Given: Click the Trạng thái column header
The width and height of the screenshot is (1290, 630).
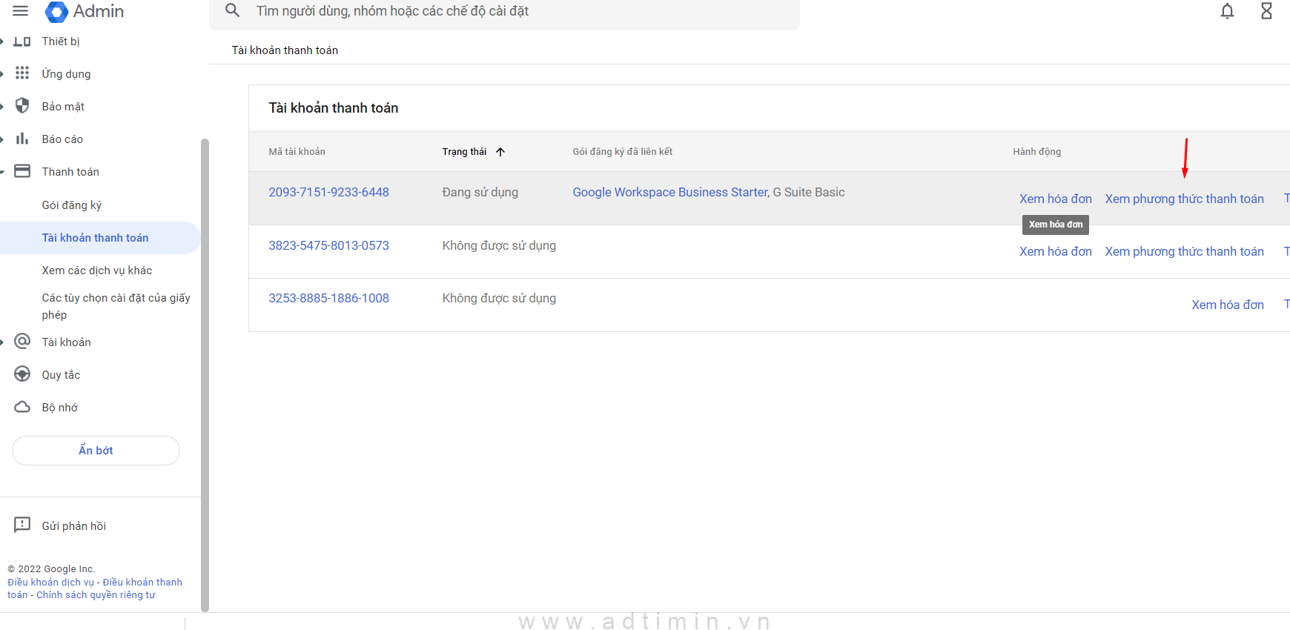Looking at the screenshot, I should point(465,152).
